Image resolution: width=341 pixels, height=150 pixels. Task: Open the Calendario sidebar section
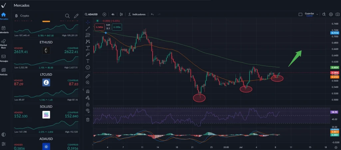click(x=3, y=30)
